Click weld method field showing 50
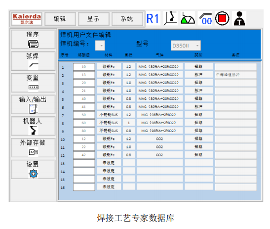 [x=84, y=115]
